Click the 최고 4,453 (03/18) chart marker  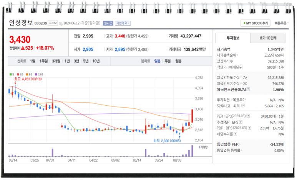coord(28,79)
